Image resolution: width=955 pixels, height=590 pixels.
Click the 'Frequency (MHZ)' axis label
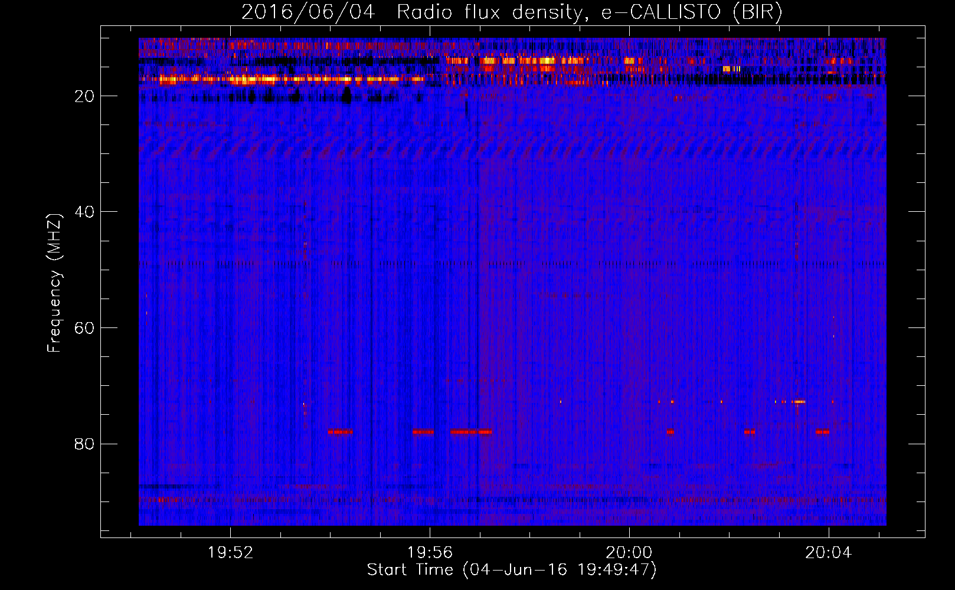(54, 283)
